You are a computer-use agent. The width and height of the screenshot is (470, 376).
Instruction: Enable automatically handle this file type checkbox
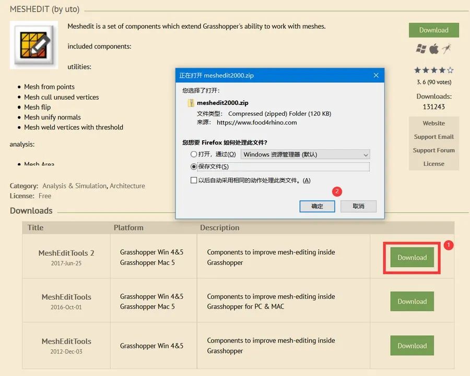[194, 180]
